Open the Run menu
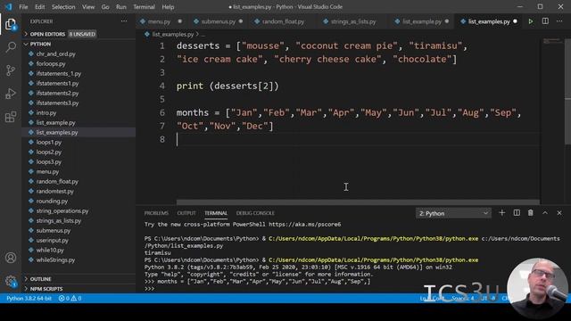Image resolution: width=571 pixels, height=321 pixels. click(x=121, y=7)
